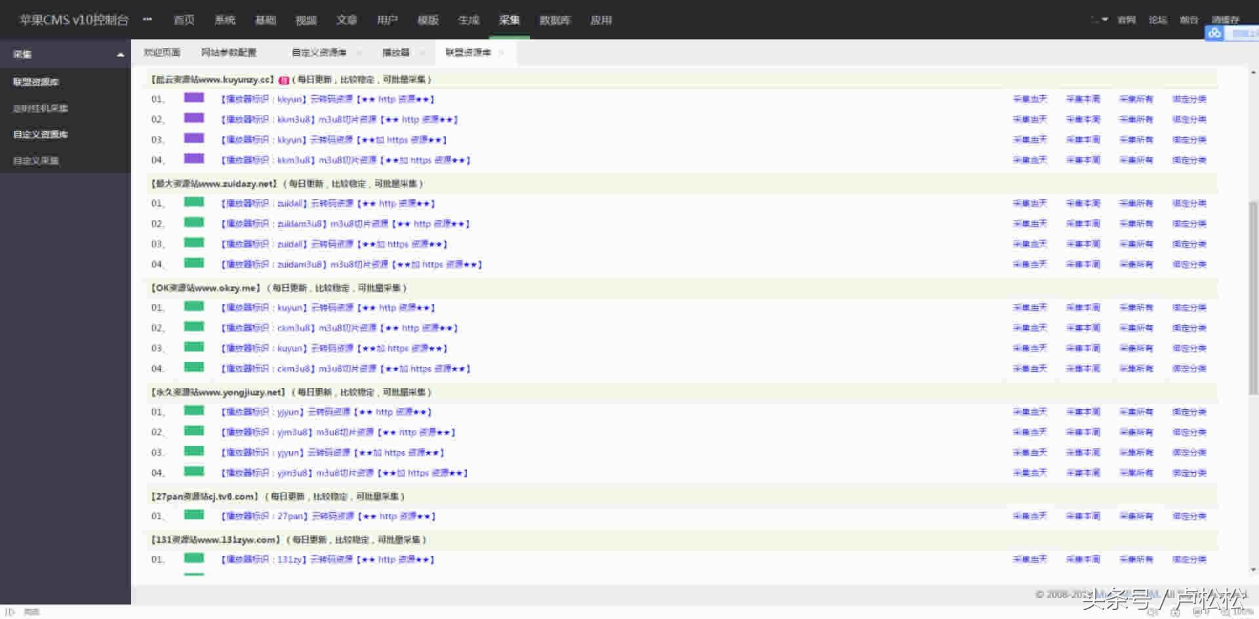Click the ellipsis icon beside 苹果CMS title
The image size is (1259, 619).
[x=148, y=20]
